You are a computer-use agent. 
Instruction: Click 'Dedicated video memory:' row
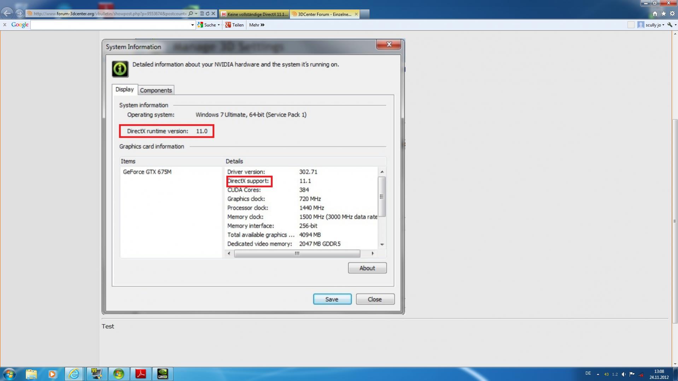click(302, 244)
